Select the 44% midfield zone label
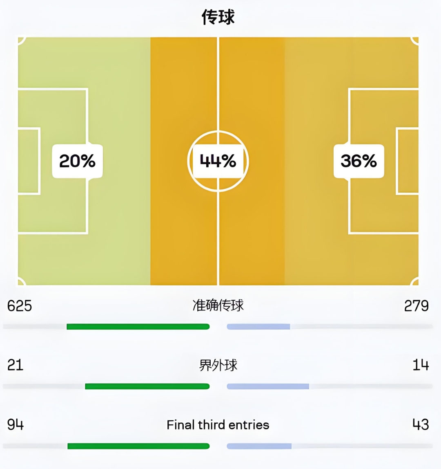The height and width of the screenshot is (469, 441). pos(218,161)
